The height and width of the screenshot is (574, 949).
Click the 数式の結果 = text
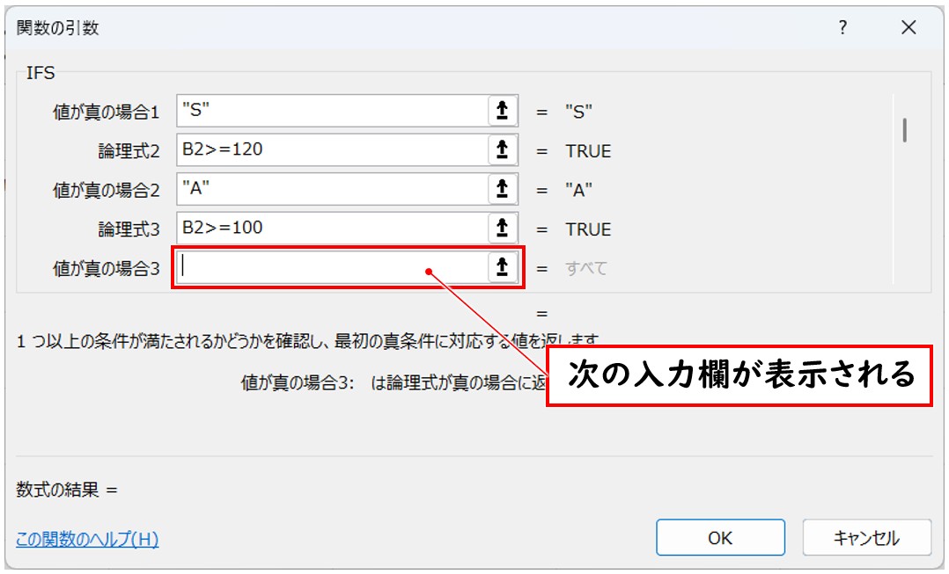67,490
